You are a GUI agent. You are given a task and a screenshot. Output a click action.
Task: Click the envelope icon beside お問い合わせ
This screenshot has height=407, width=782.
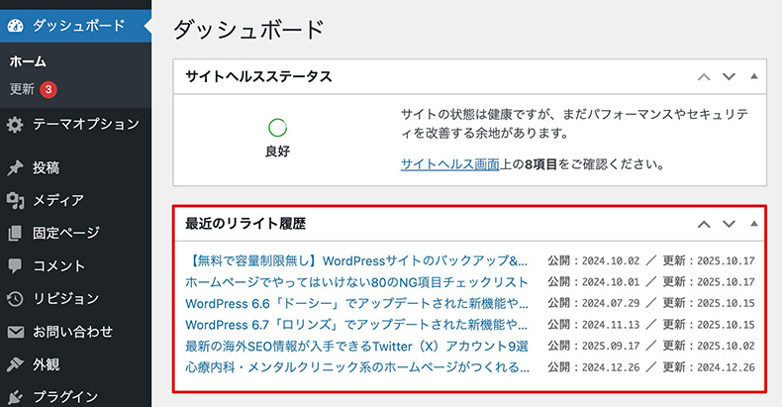point(15,331)
